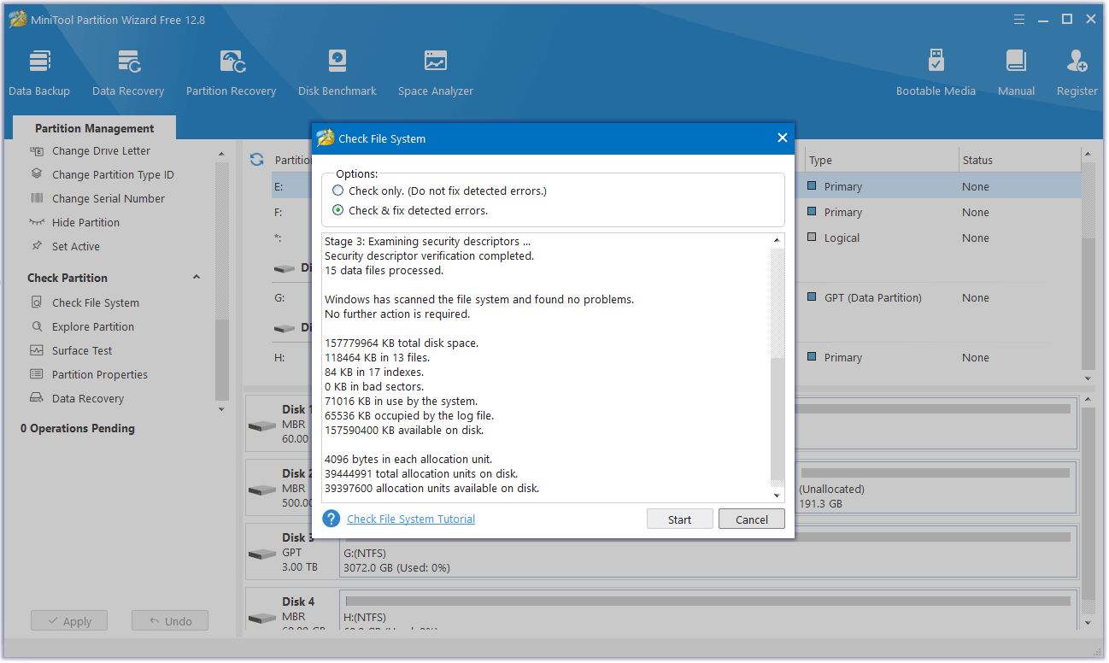Viewport: 1109px width, 663px height.
Task: Select Change Serial Number
Action: [x=109, y=199]
